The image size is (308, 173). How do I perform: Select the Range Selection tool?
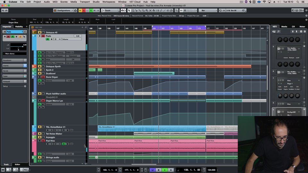pyautogui.click(x=133, y=10)
